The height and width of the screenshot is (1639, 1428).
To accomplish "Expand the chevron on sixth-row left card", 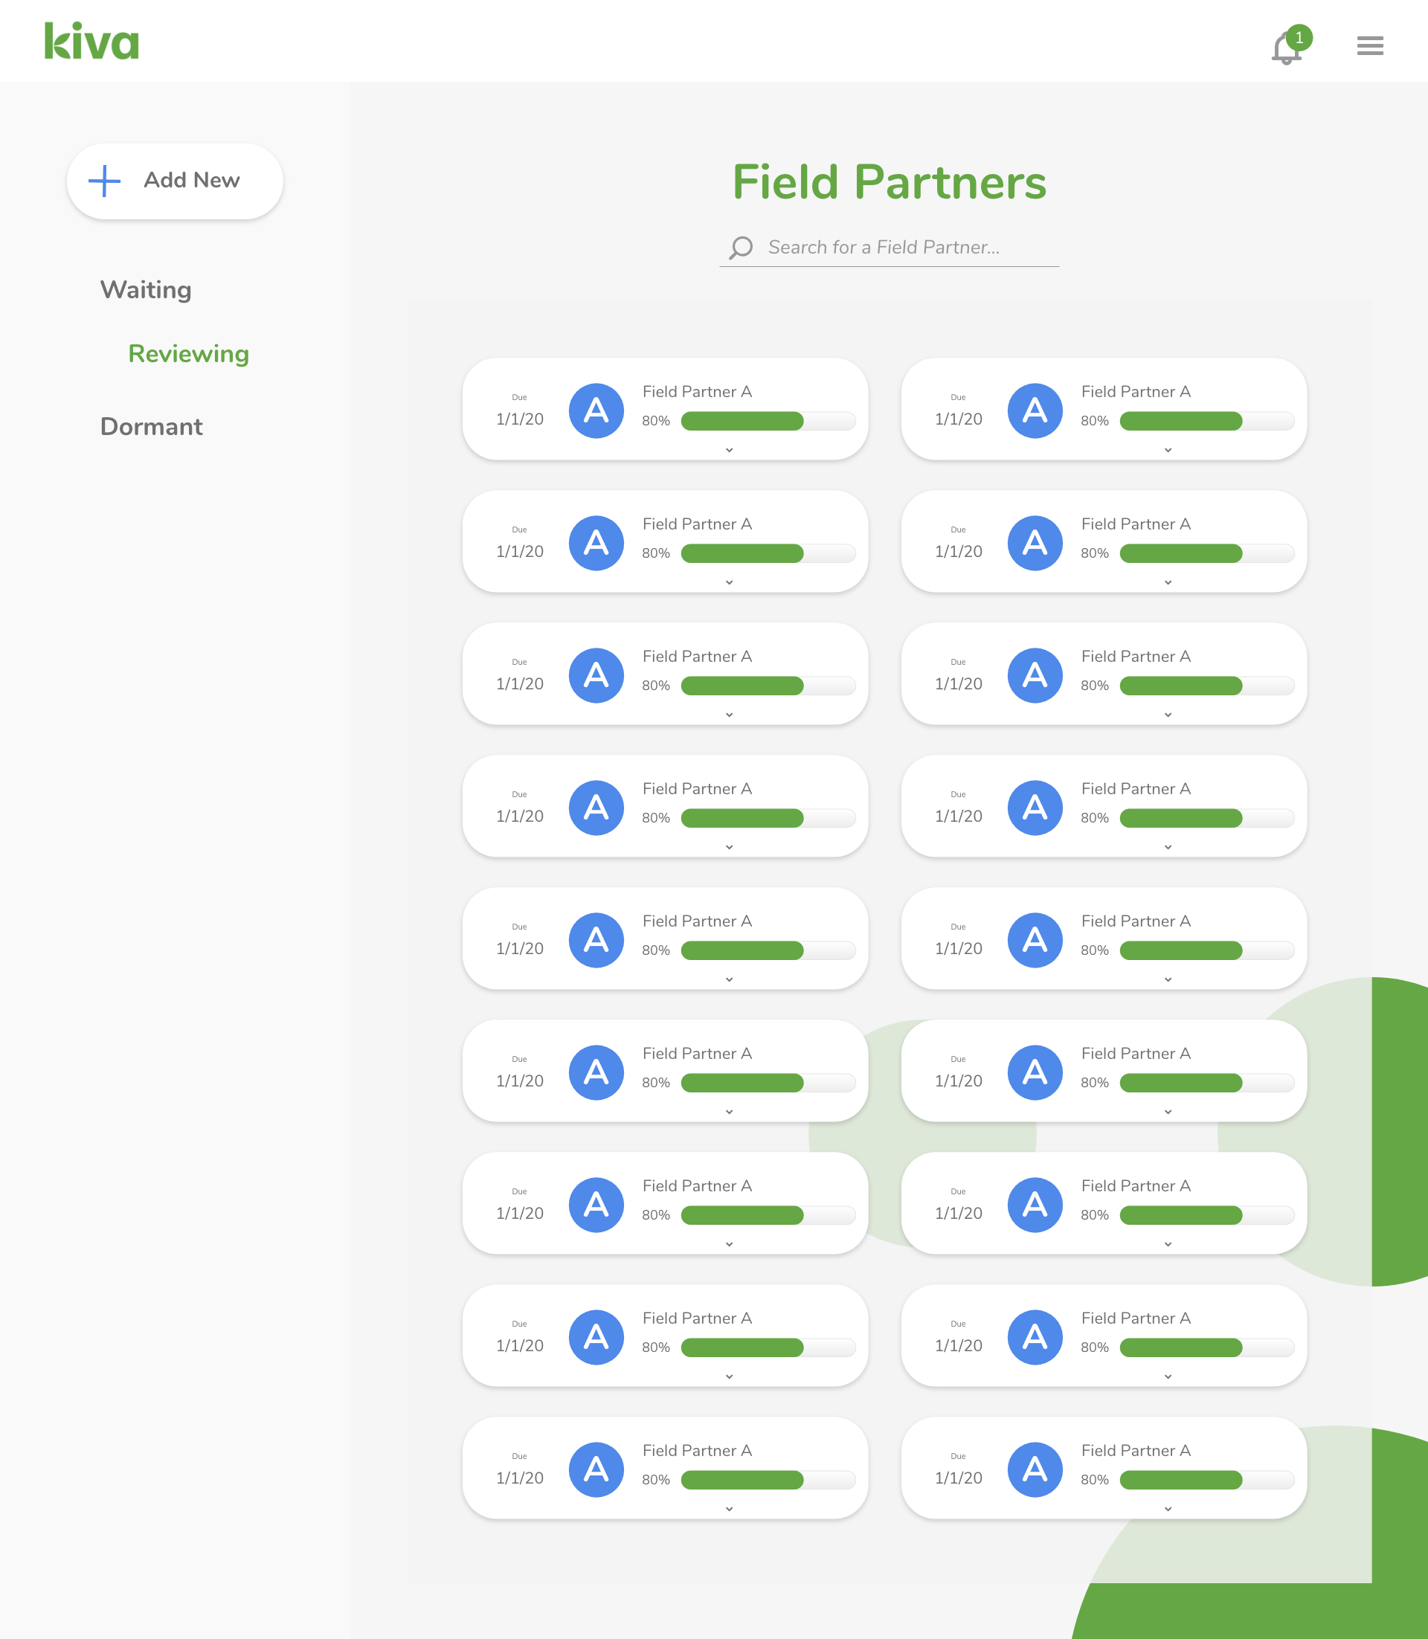I will tap(729, 1112).
